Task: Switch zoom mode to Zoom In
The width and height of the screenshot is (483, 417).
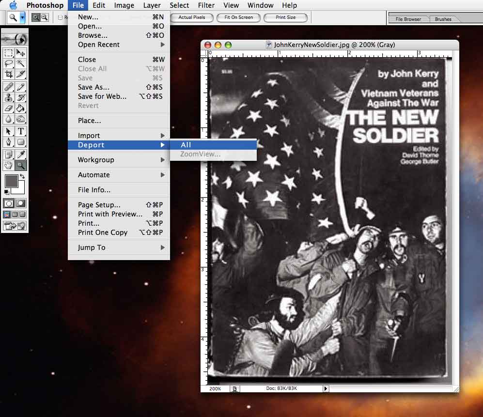Action: [36, 17]
